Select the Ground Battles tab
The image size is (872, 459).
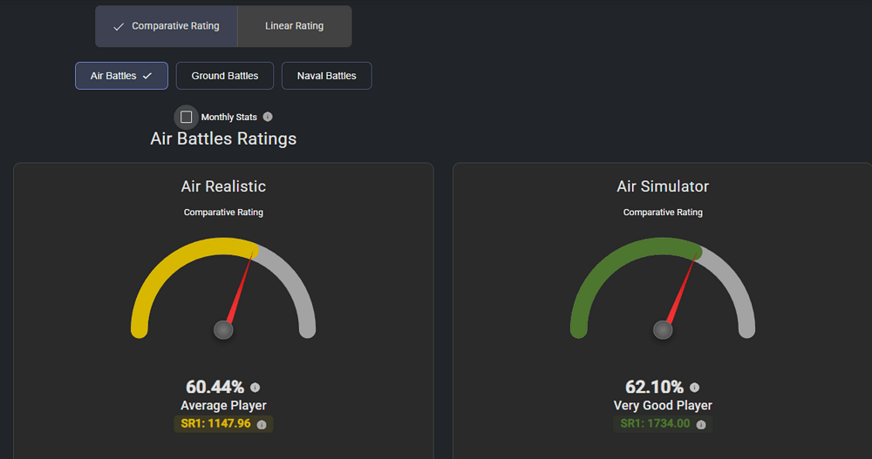coord(225,76)
